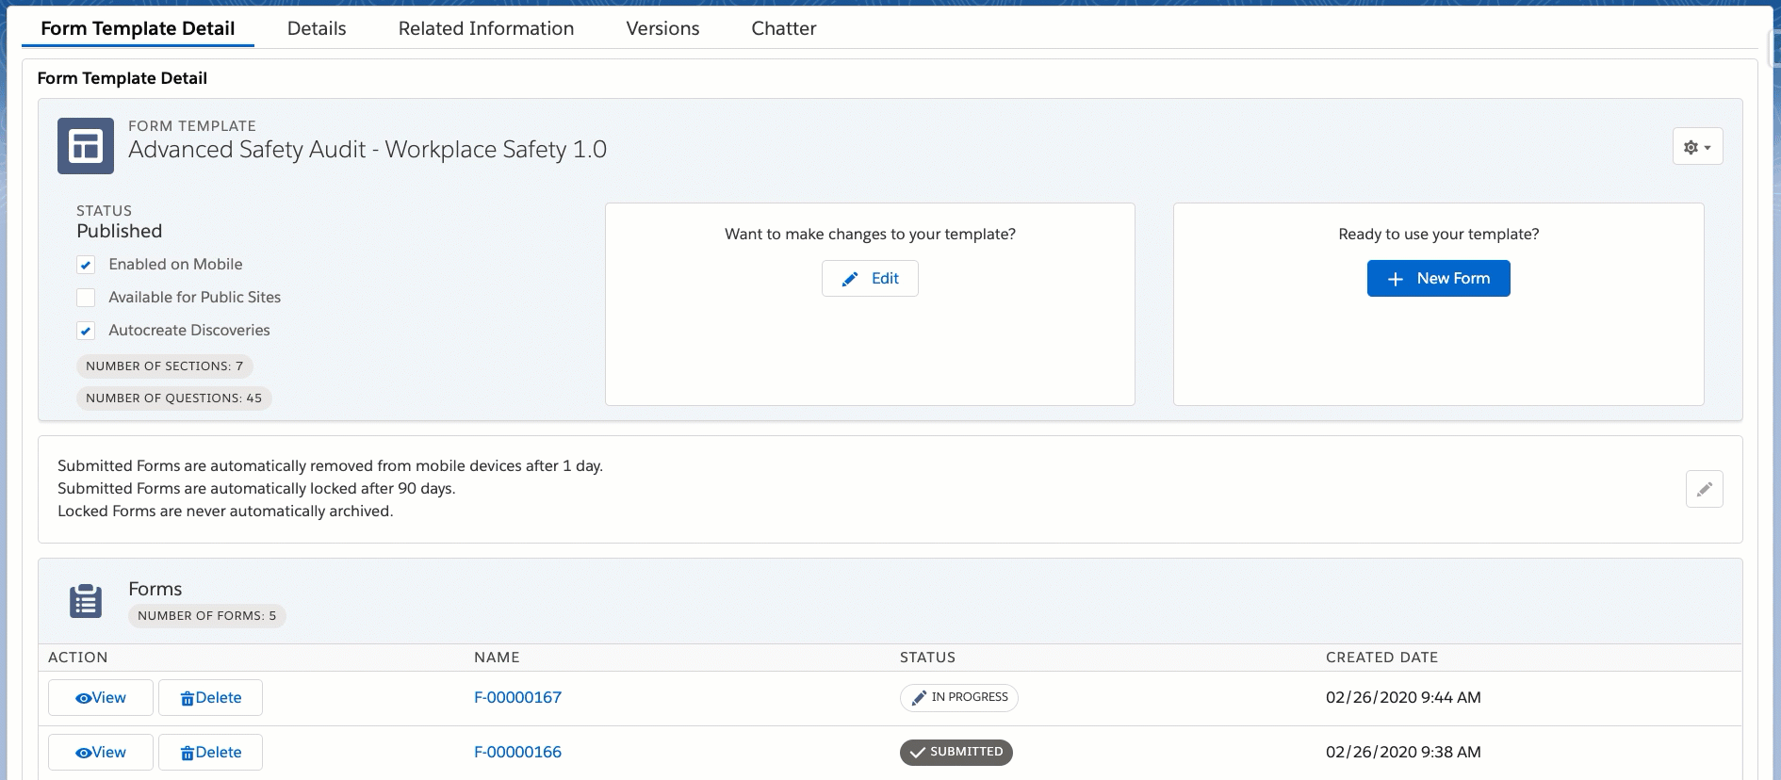
Task: Switch to the Versions tab
Action: [662, 28]
